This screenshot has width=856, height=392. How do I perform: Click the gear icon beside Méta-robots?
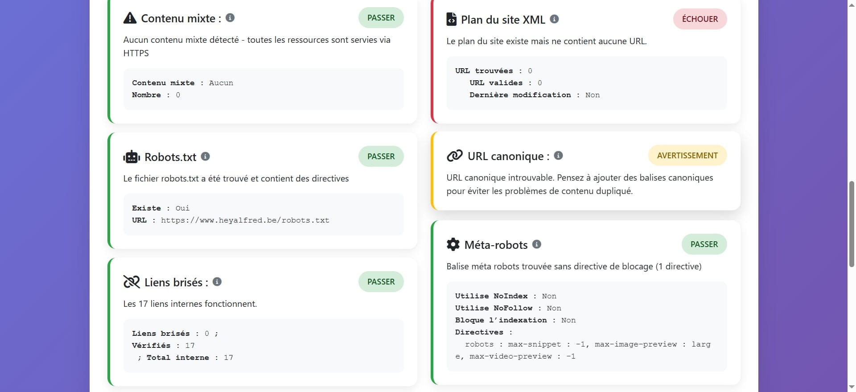[x=453, y=244]
